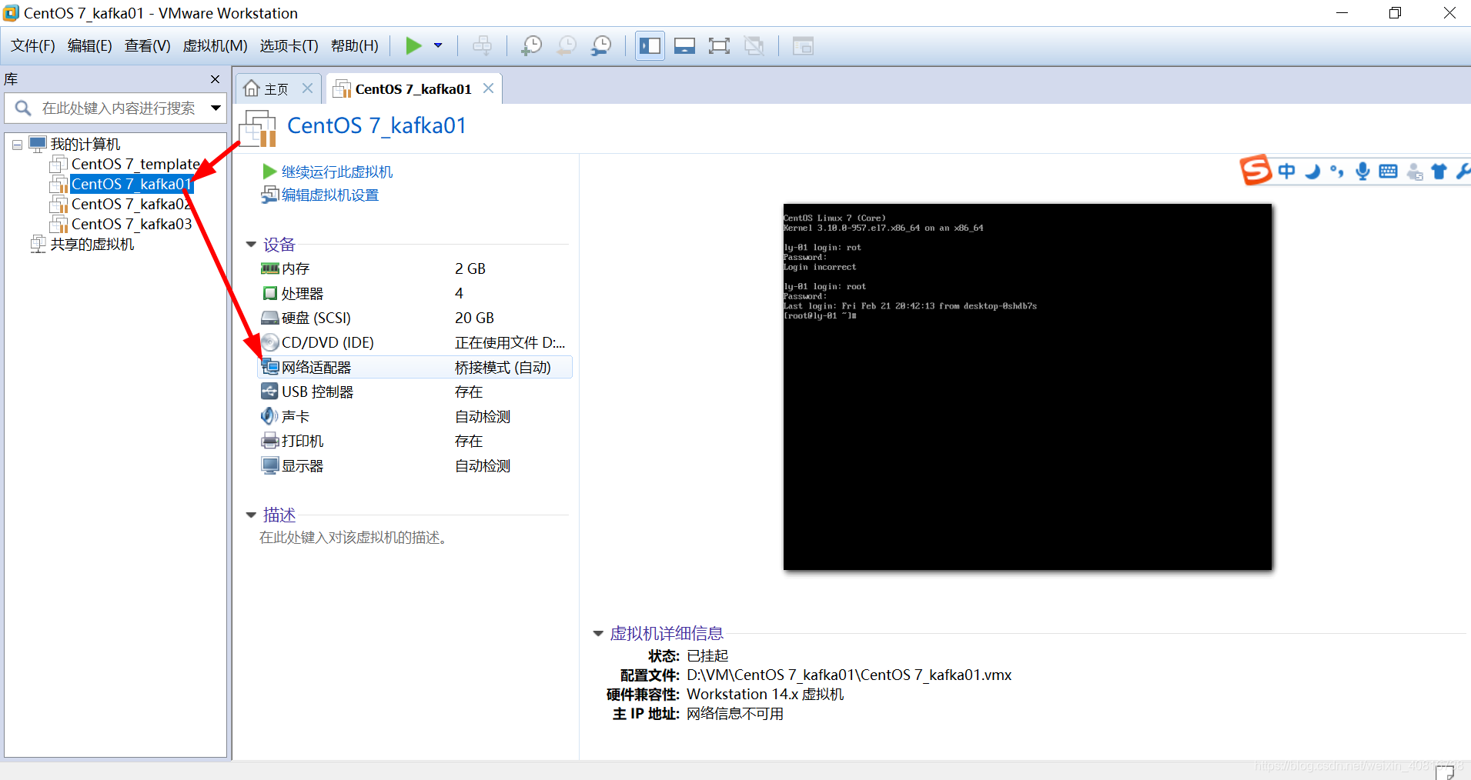
Task: Open the 文件(F) menu
Action: (33, 46)
